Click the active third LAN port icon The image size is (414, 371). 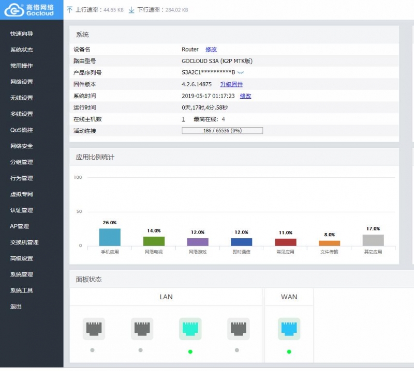pos(190,329)
